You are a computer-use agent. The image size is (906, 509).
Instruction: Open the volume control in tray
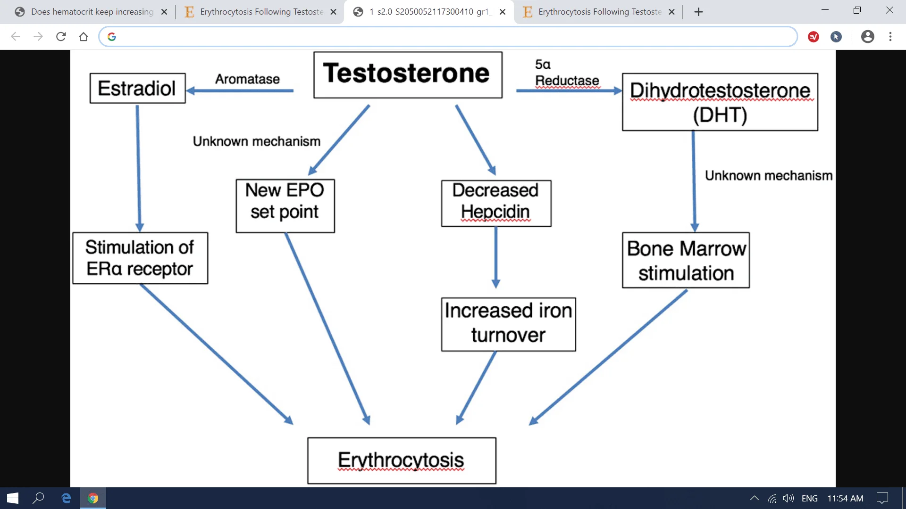[788, 498]
